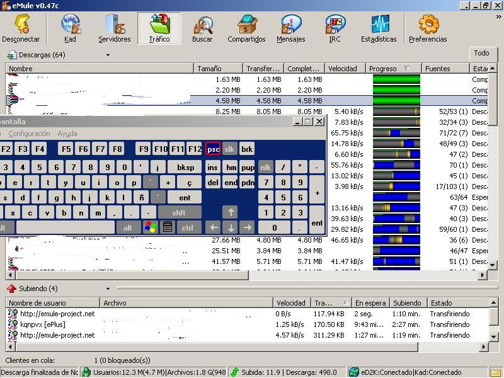This screenshot has width=504, height=378.
Task: Click downloads horizontal scrollbar thumb
Action: pos(132,275)
